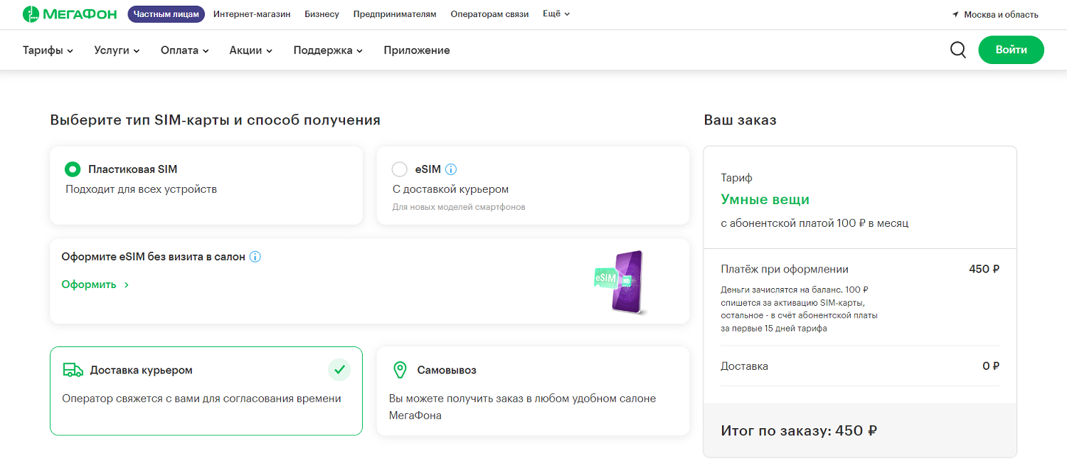The width and height of the screenshot is (1067, 473).
Task: Click the chevron arrow after Оформить
Action: coord(127,285)
